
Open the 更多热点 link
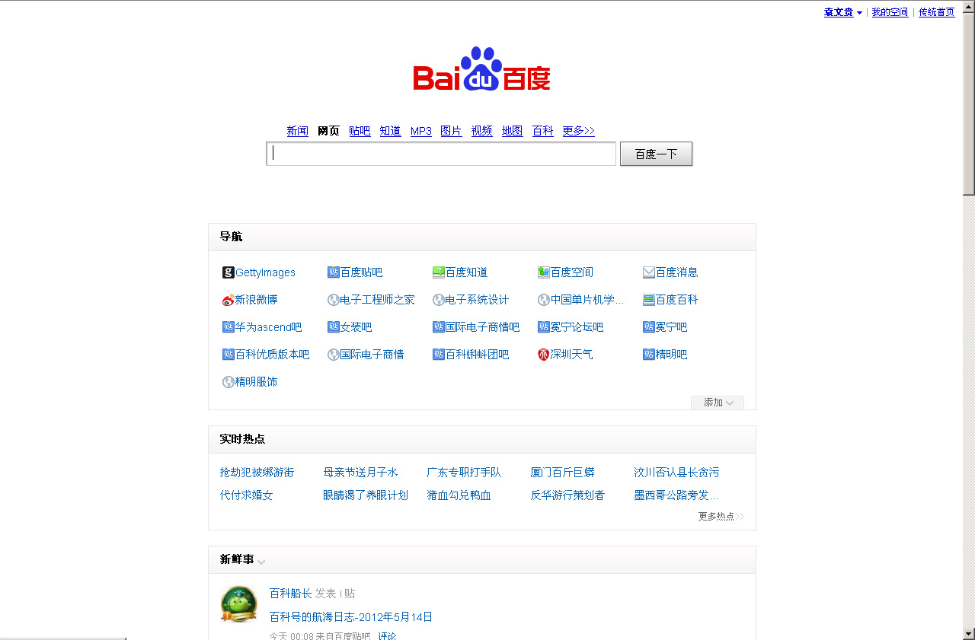pos(715,516)
